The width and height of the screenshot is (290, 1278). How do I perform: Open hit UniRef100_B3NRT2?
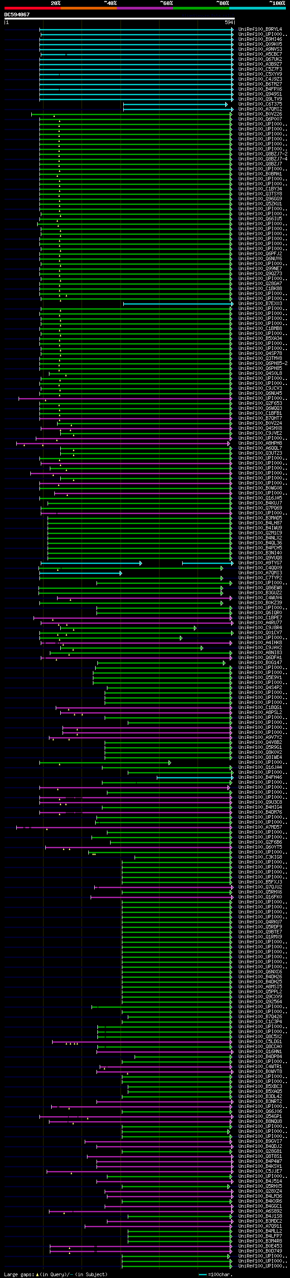coord(260,1101)
